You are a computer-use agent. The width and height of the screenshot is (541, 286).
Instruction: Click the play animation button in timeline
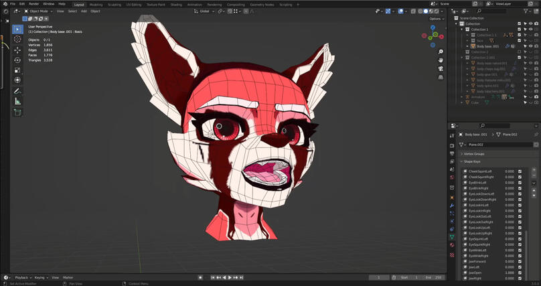point(230,277)
